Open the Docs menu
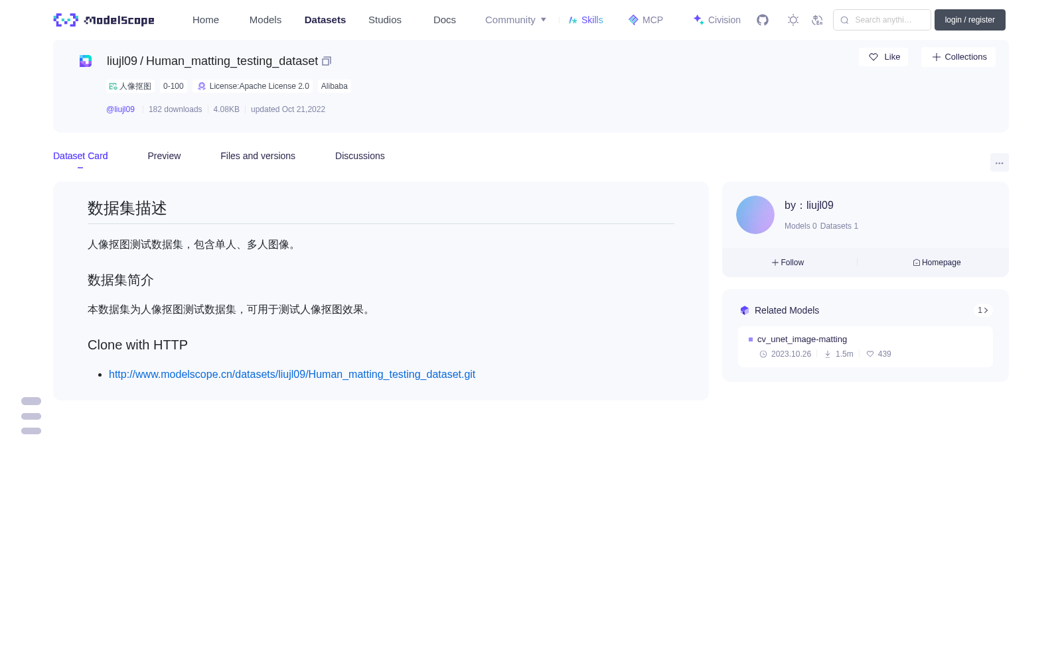The image size is (1062, 663). [445, 20]
